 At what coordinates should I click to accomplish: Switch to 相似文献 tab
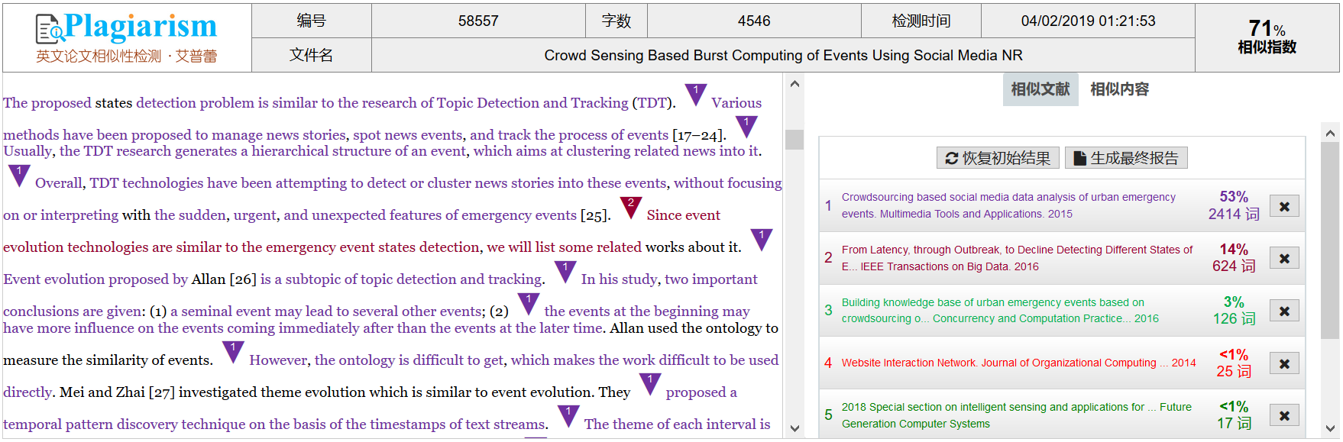point(1040,89)
